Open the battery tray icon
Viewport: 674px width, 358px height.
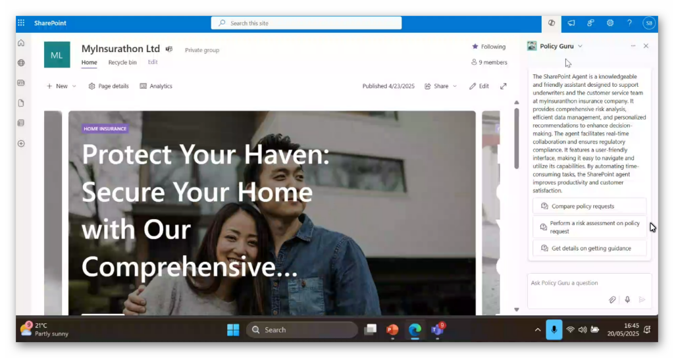coord(595,330)
